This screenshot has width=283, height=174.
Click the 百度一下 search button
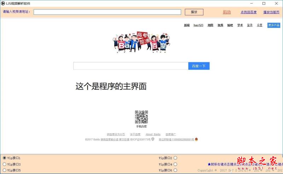click(x=199, y=66)
